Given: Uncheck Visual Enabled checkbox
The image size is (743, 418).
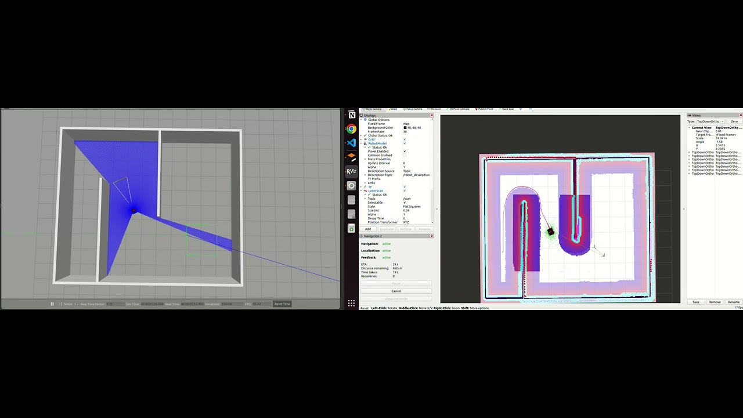Looking at the screenshot, I should [405, 152].
